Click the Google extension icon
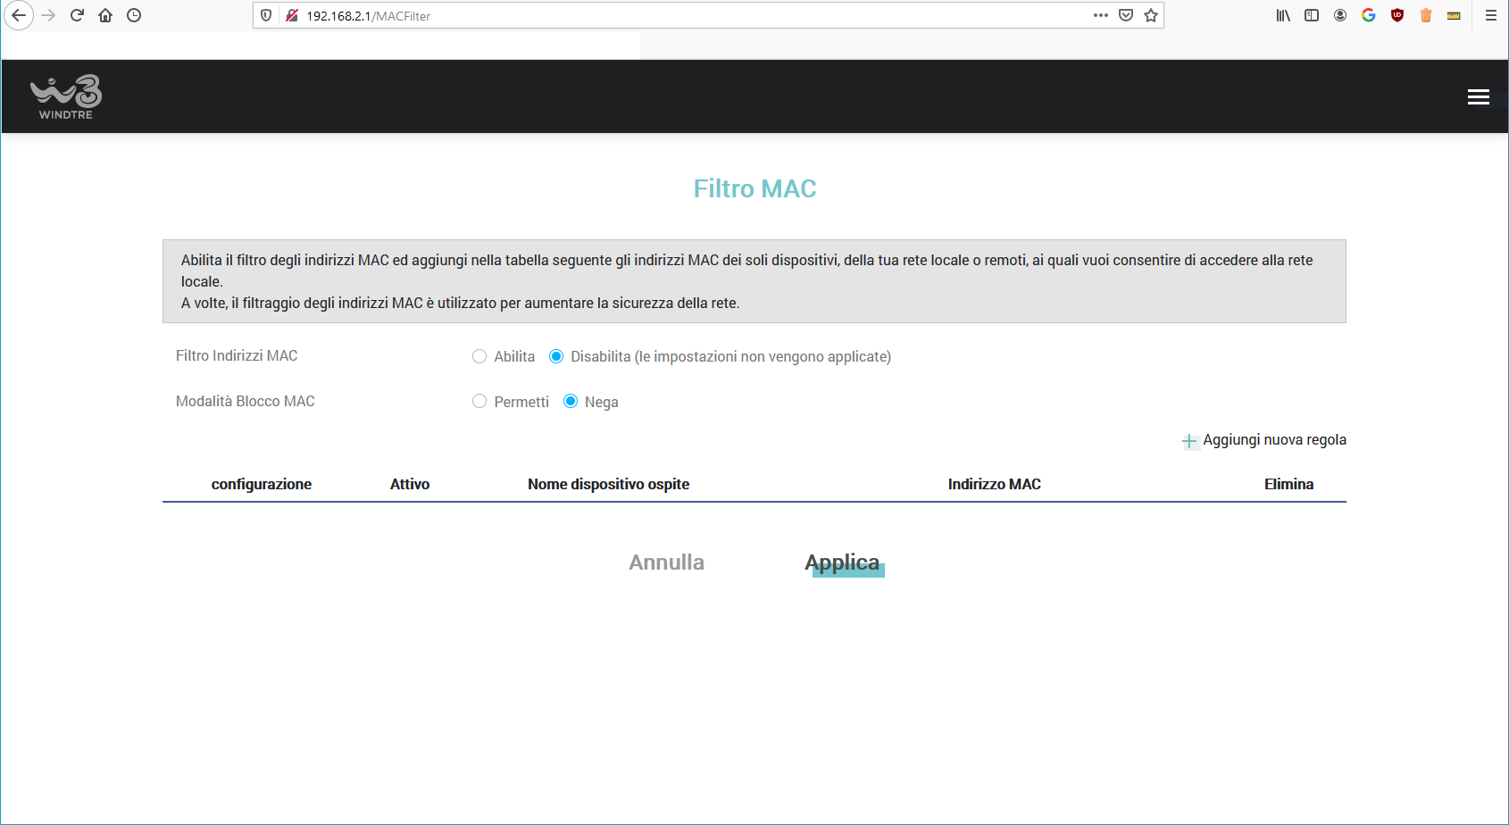This screenshot has width=1509, height=825. pyautogui.click(x=1369, y=15)
